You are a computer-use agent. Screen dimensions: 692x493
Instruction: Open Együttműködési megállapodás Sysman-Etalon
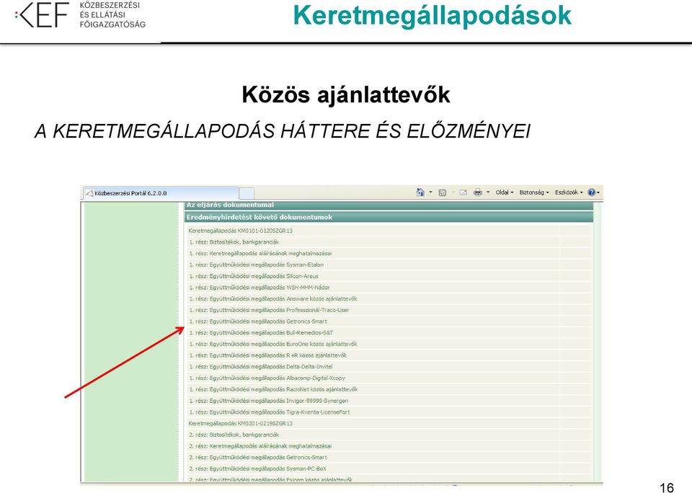(257, 265)
